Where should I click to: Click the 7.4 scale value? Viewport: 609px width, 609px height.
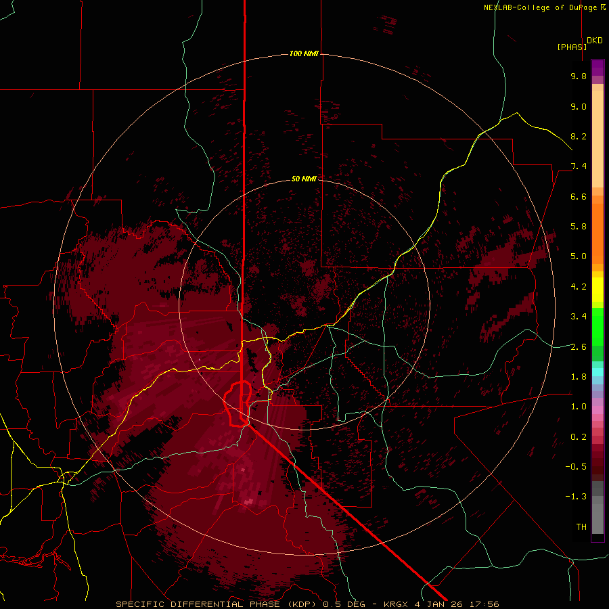(x=579, y=166)
